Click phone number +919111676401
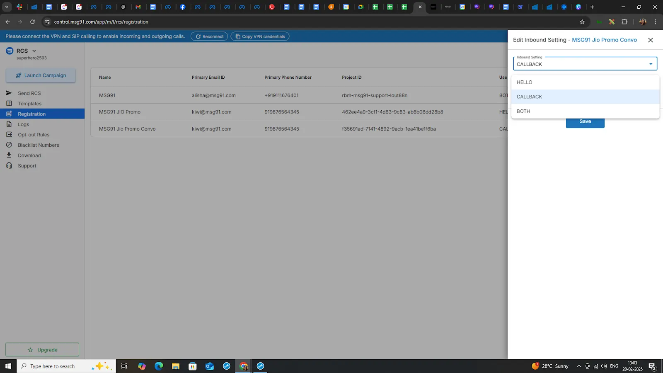Image resolution: width=663 pixels, height=373 pixels. [x=281, y=95]
